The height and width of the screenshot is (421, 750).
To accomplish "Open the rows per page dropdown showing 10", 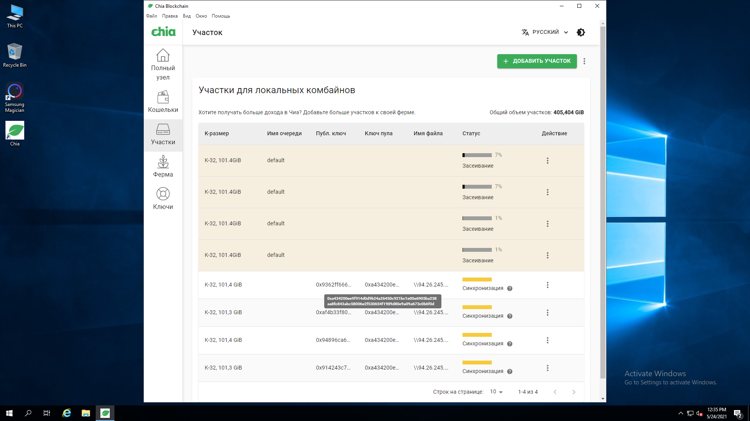I will 496,392.
